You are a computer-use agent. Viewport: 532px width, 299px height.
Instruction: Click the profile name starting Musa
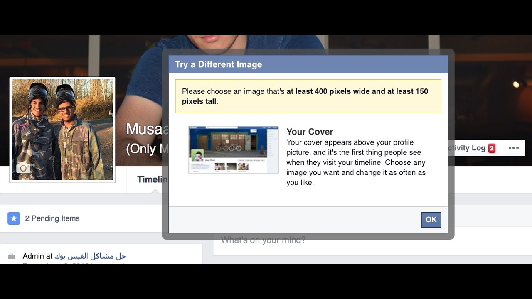click(147, 129)
